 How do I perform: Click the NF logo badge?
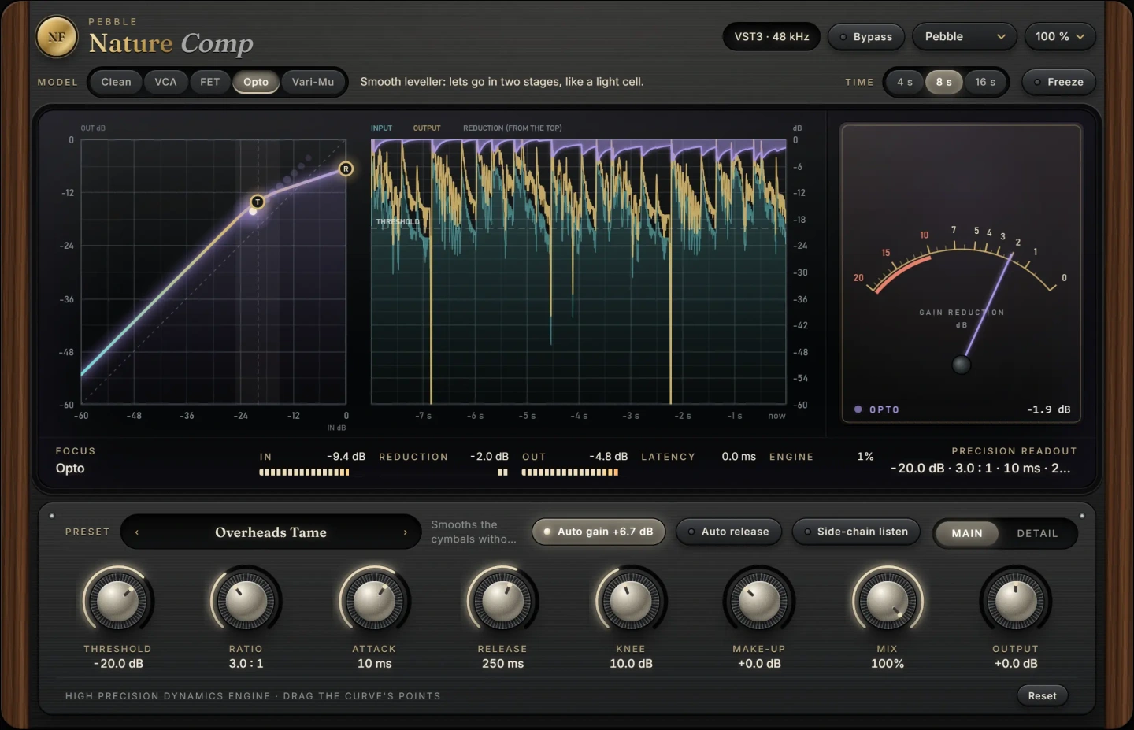(x=57, y=37)
